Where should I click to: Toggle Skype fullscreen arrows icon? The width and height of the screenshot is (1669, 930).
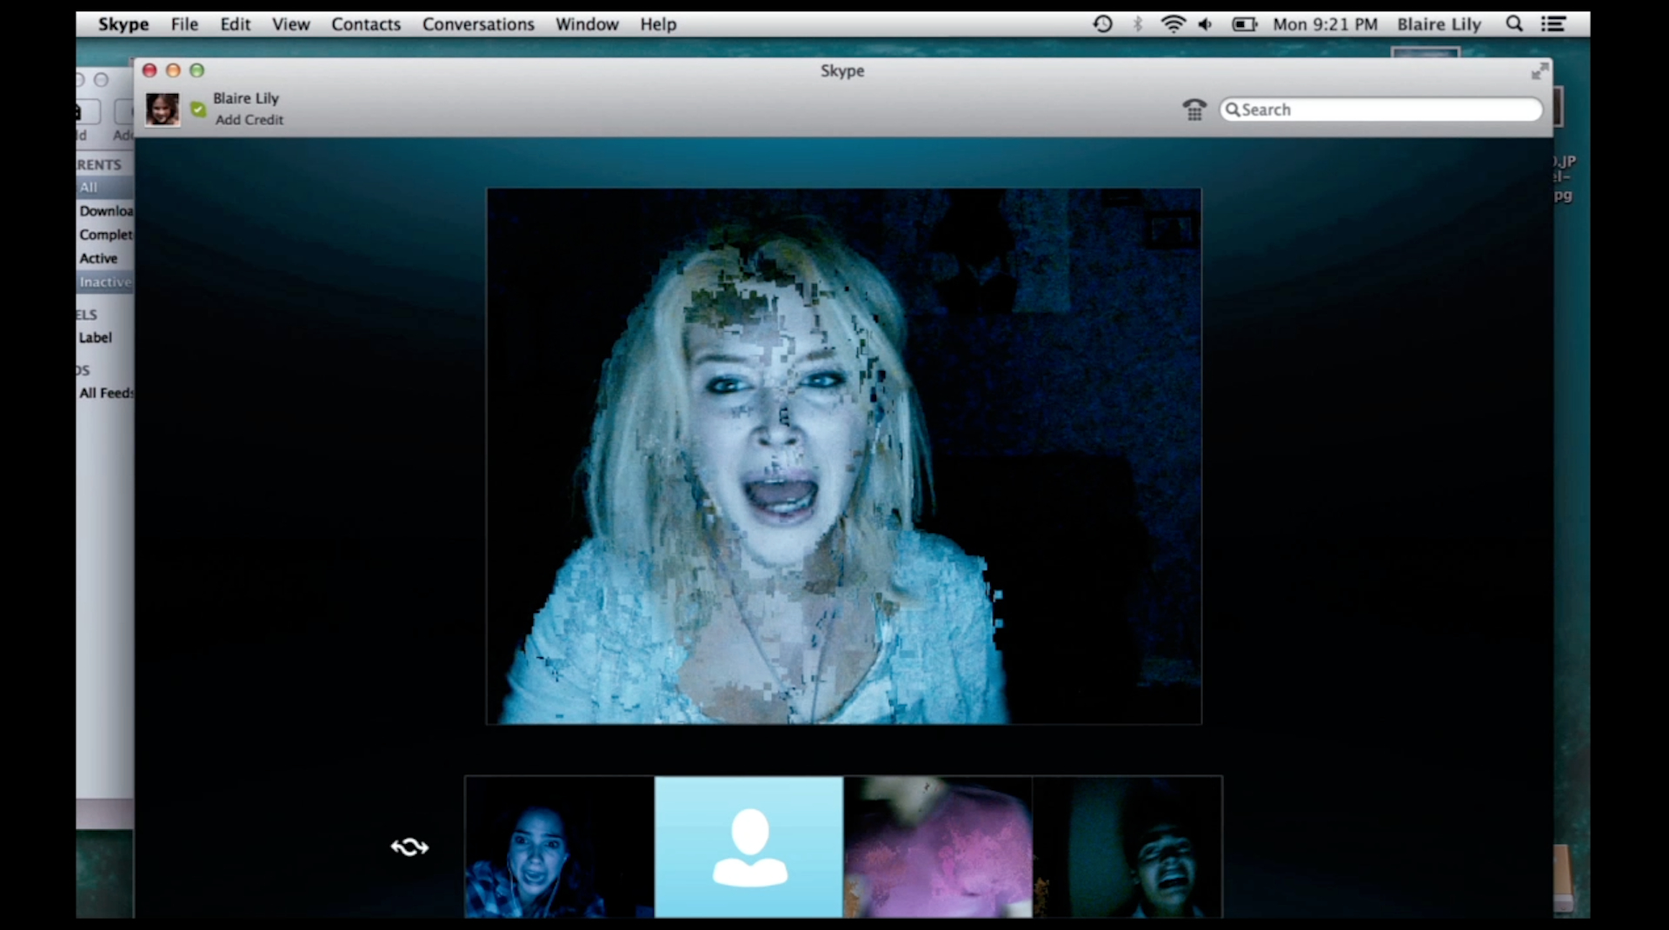(x=1539, y=71)
